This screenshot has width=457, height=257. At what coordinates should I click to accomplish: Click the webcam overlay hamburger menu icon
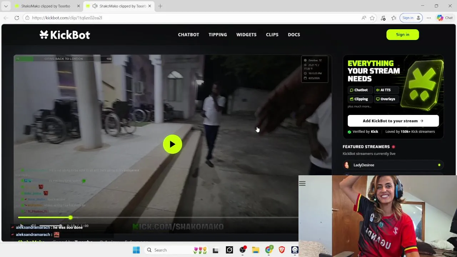(x=302, y=183)
